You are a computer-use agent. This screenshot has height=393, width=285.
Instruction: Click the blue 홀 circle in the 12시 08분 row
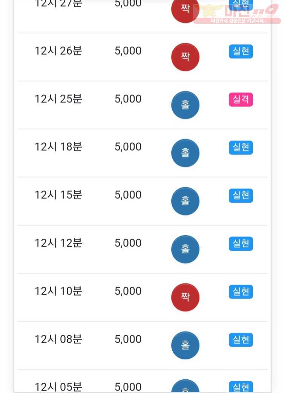point(185,345)
